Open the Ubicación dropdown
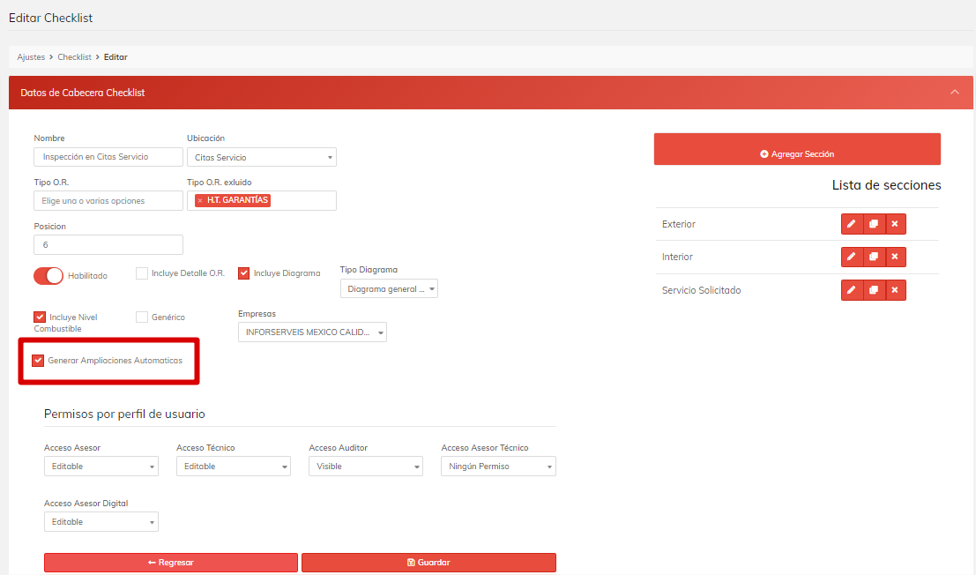This screenshot has width=976, height=575. point(261,157)
